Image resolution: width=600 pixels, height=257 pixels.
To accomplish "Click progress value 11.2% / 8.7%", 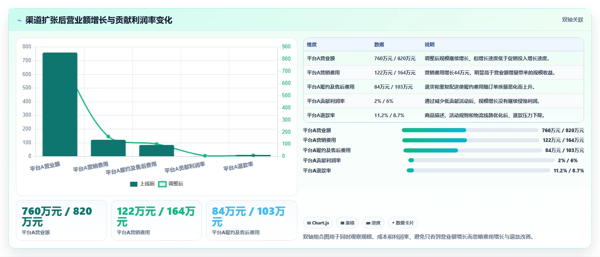I will (569, 171).
